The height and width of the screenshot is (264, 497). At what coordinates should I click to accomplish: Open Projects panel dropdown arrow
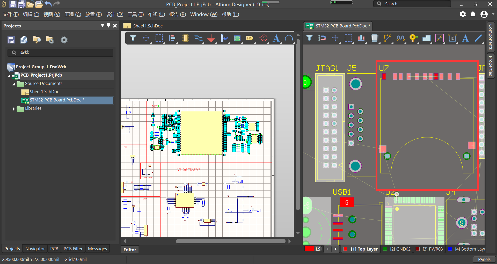coord(103,25)
